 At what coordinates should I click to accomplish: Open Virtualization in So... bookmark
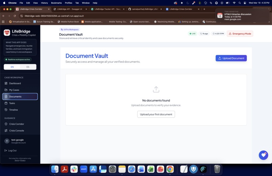tap(20, 22)
